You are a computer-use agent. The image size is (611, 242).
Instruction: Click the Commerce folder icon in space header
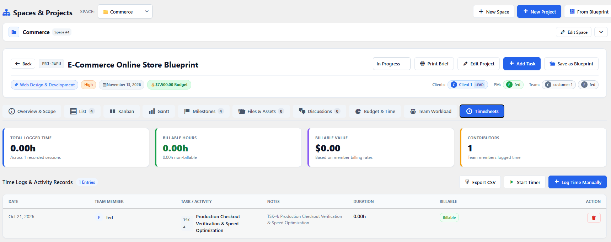click(x=14, y=32)
